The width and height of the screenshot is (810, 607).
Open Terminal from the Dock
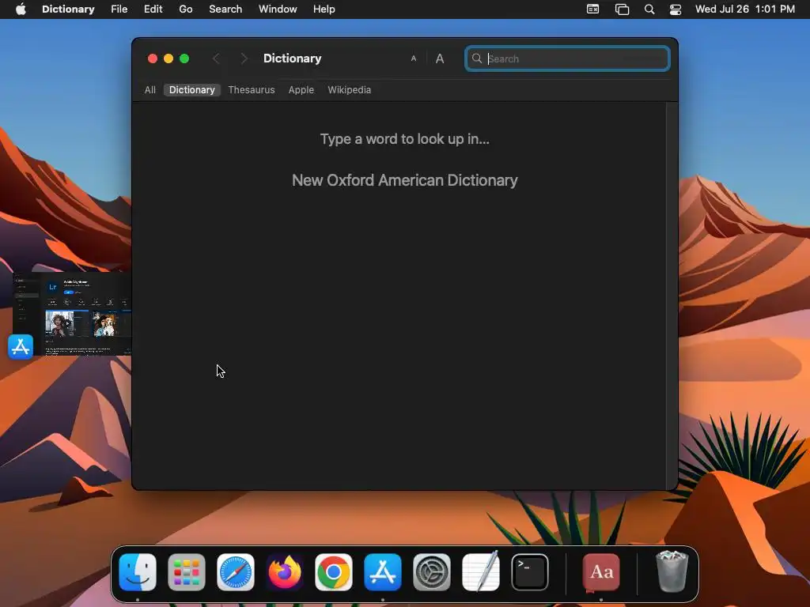pos(530,572)
